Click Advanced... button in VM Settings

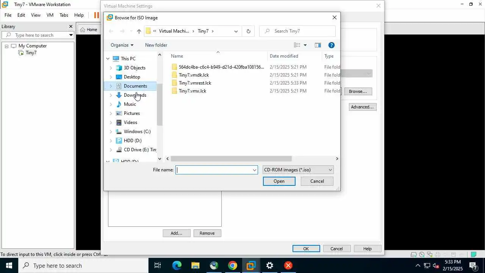coord(363,107)
